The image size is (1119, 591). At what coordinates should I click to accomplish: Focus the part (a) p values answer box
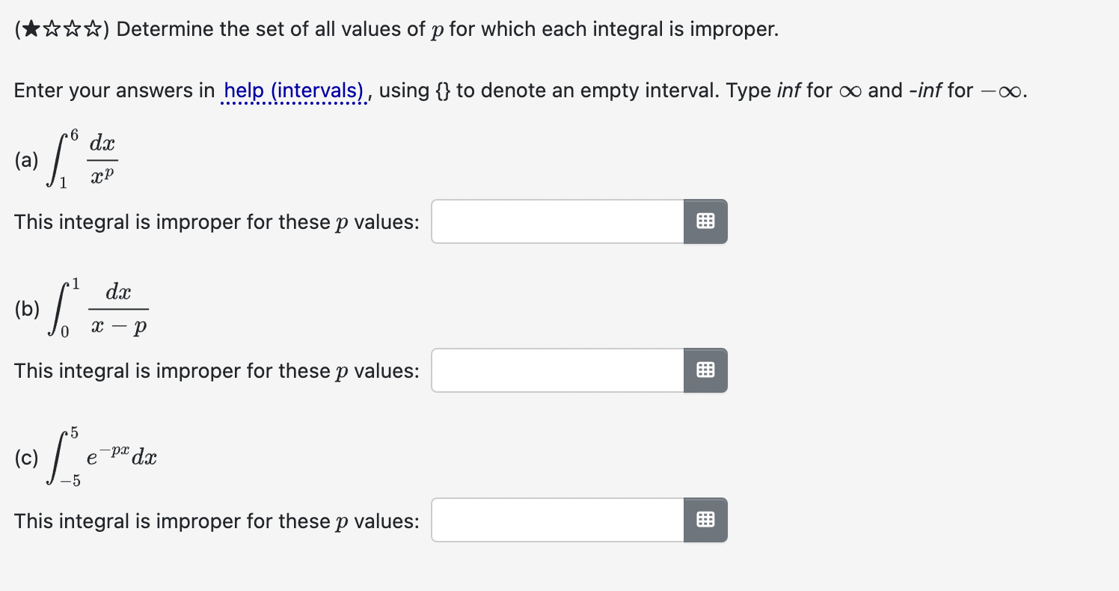(x=558, y=221)
